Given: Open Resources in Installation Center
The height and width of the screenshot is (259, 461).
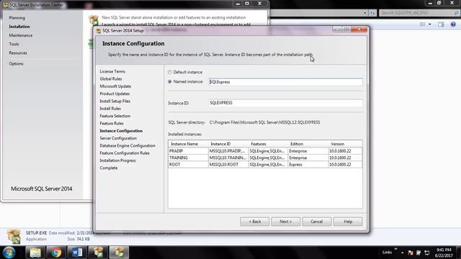Looking at the screenshot, I should [18, 53].
